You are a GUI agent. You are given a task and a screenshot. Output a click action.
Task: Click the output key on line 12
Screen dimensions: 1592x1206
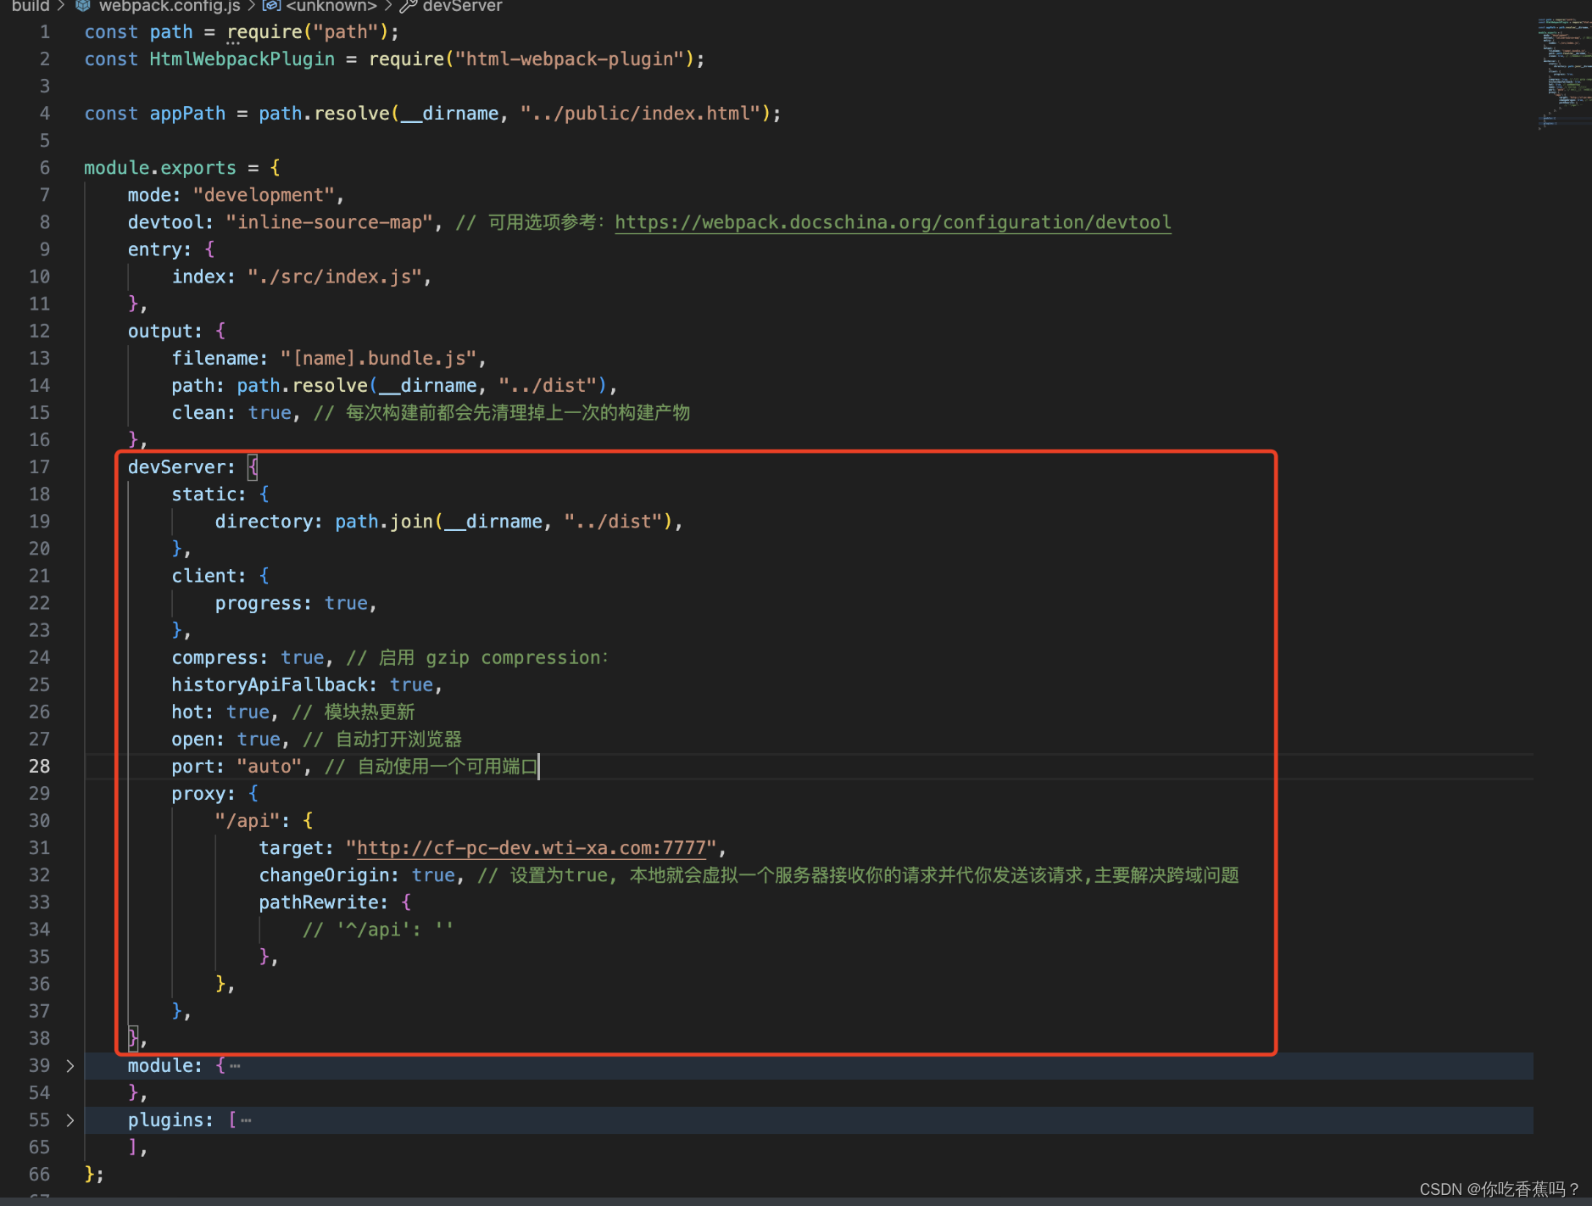160,332
